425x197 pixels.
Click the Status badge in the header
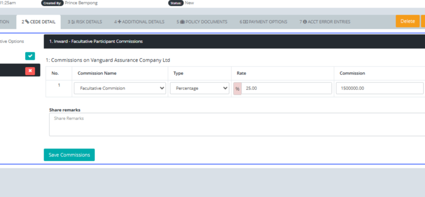pos(175,3)
